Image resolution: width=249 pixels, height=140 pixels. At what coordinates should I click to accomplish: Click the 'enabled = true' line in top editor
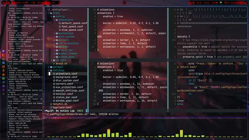(113, 16)
